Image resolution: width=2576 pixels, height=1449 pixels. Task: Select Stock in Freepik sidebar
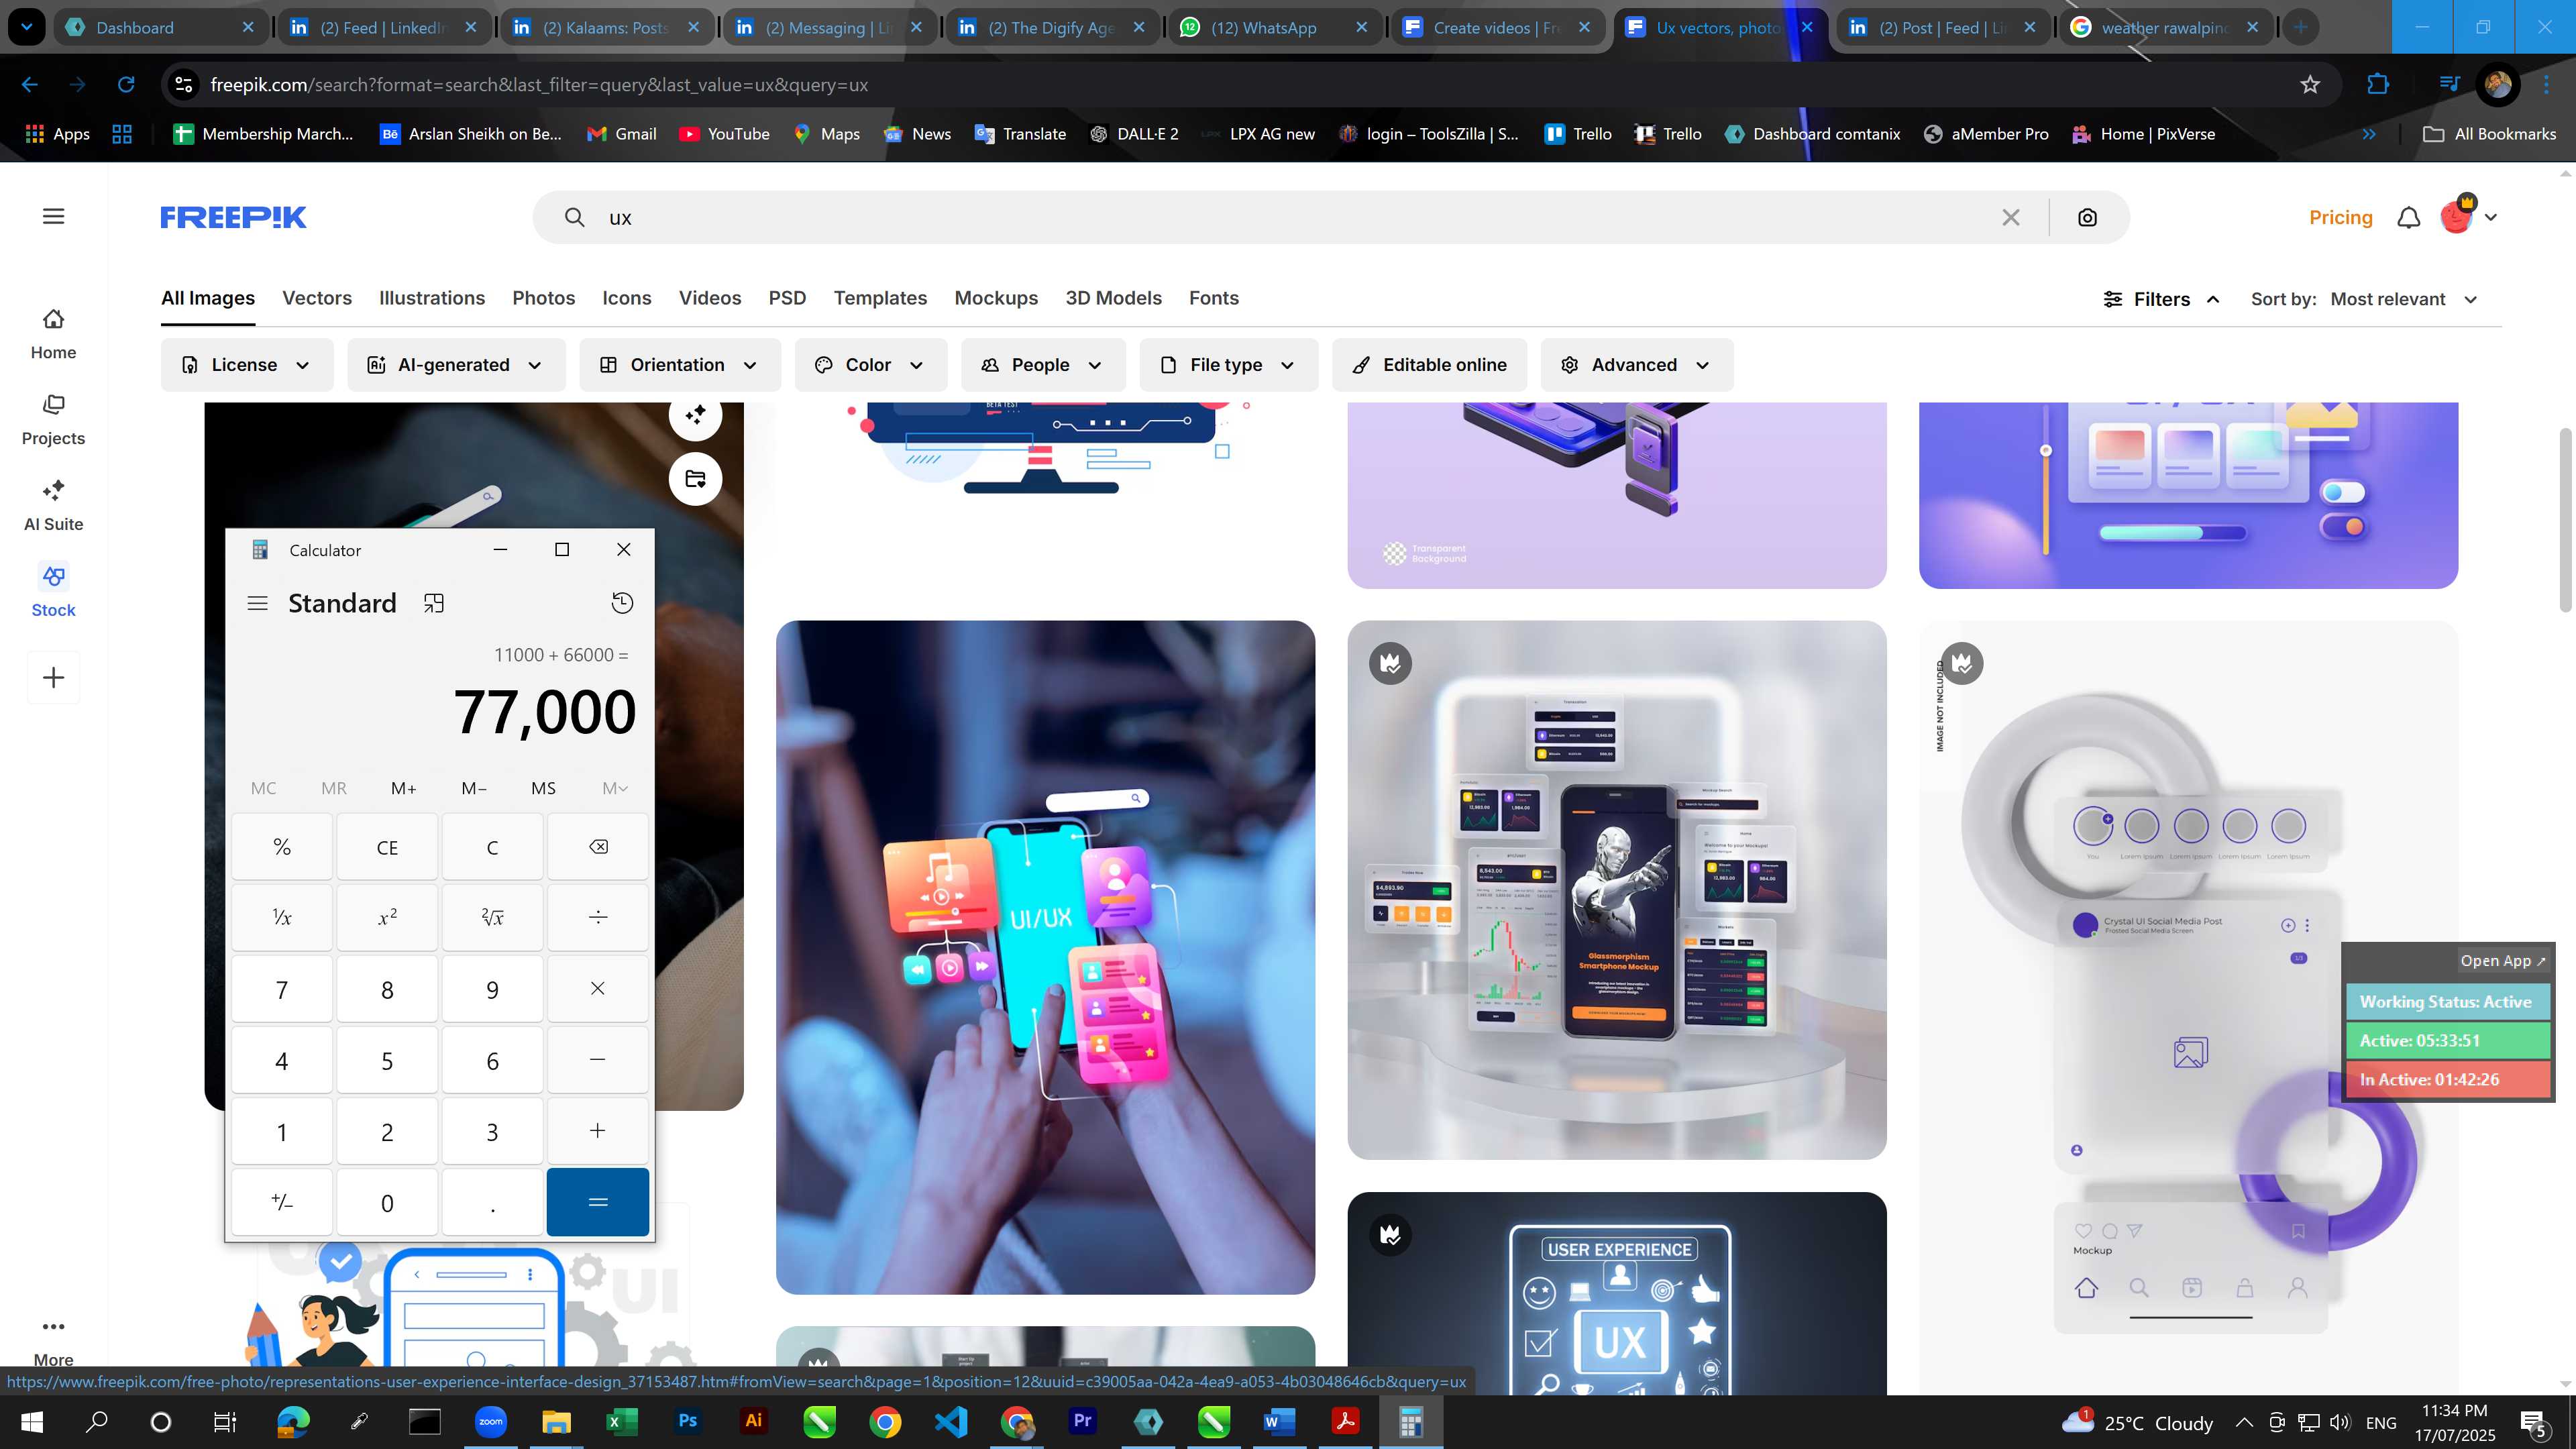point(53,592)
